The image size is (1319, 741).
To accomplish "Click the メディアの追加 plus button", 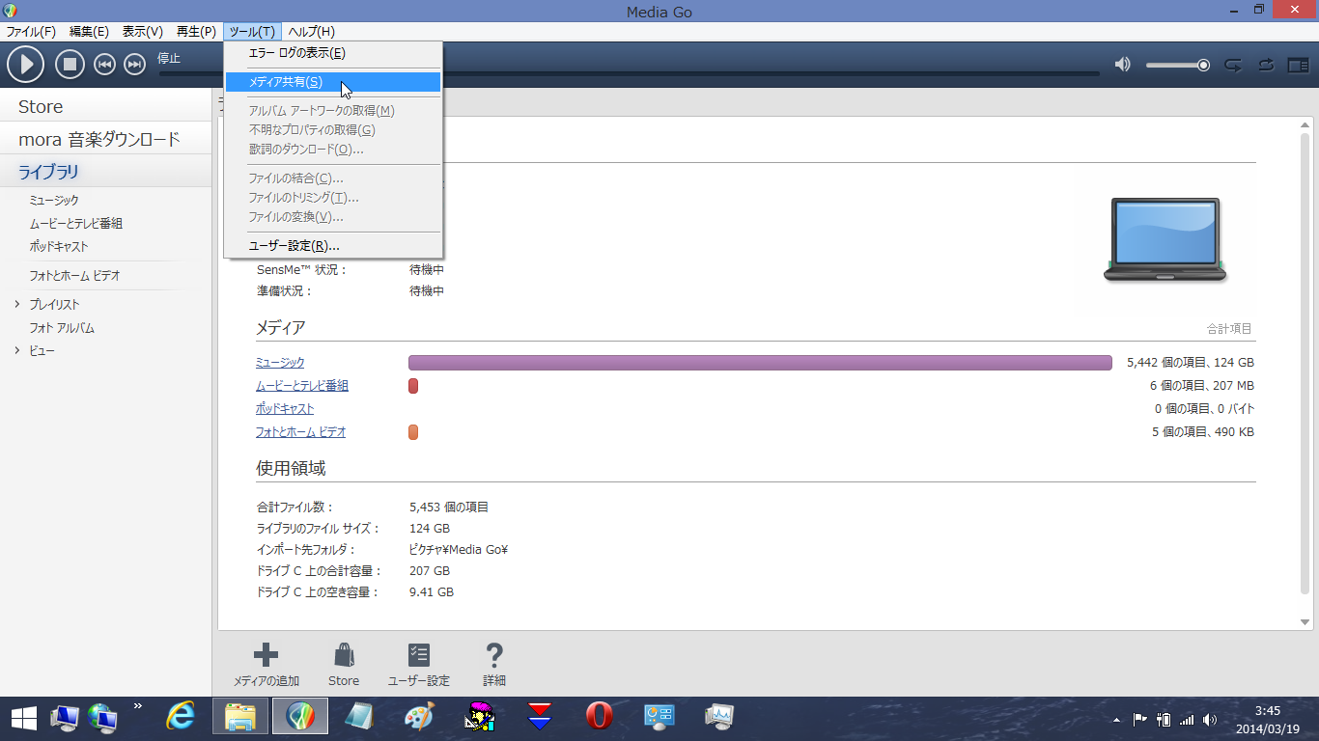I will point(266,665).
